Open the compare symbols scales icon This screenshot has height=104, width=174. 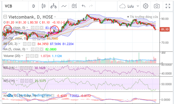click(x=54, y=6)
